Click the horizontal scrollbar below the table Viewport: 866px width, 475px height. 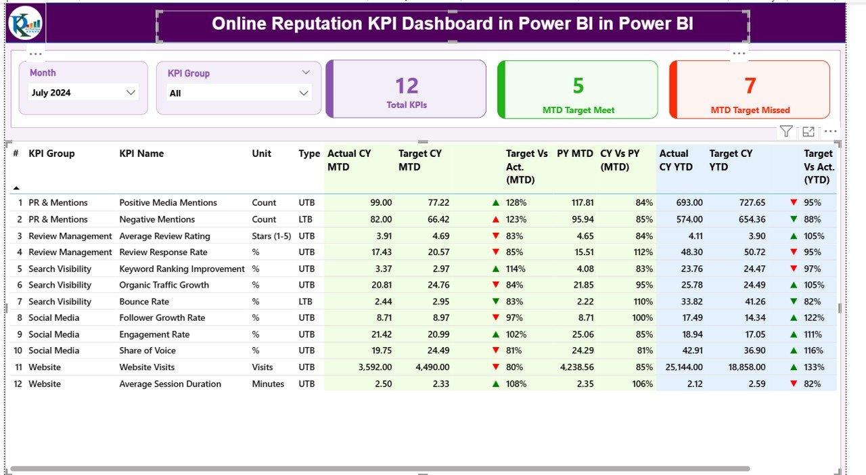[x=379, y=468]
